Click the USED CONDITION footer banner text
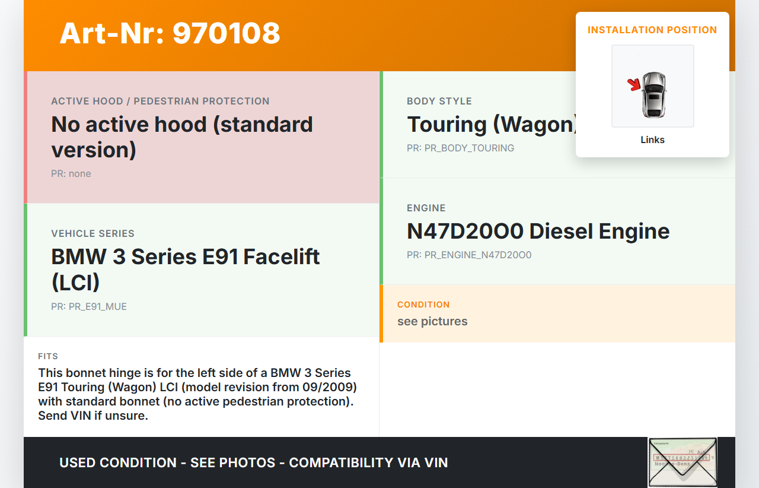The image size is (759, 488). (x=254, y=462)
